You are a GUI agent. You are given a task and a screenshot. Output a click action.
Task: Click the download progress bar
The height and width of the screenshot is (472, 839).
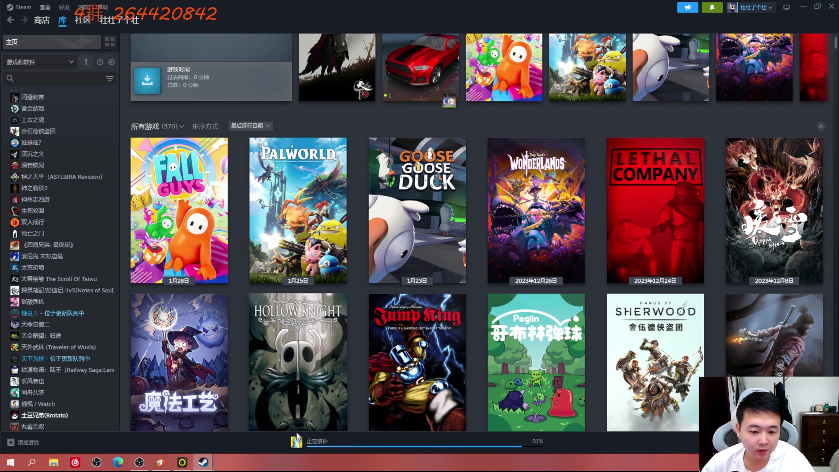(x=424, y=446)
